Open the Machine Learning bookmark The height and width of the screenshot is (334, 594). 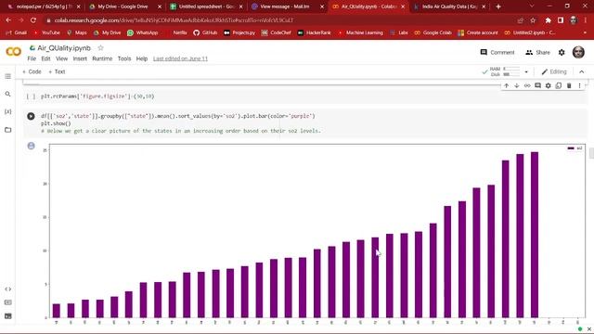360,32
